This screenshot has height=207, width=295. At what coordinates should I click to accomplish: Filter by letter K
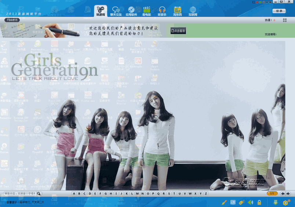pos(127,193)
